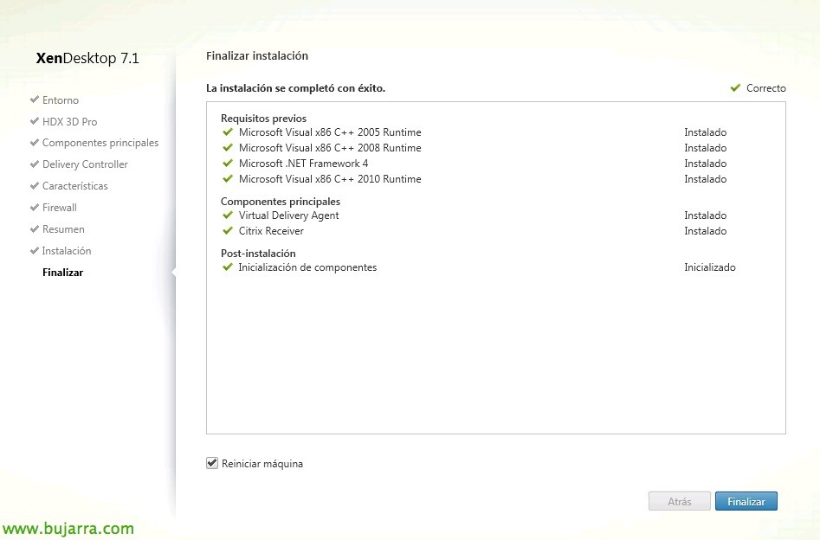
Task: Toggle the Reiniciar máquina checkbox
Action: pos(212,463)
